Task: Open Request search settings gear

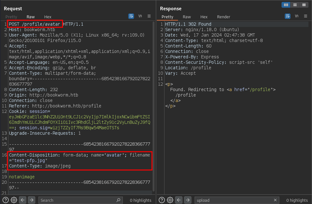Action: pos(14,200)
